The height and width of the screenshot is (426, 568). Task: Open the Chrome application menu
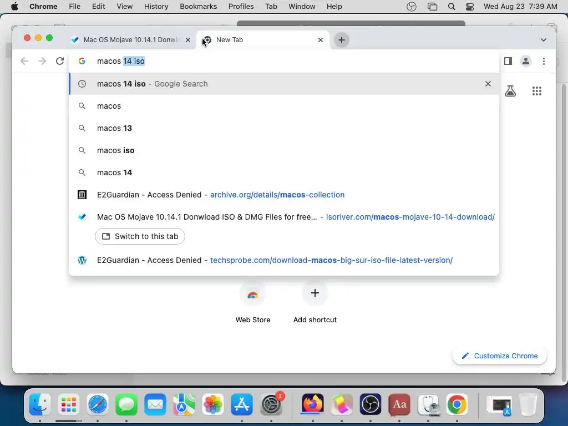[x=43, y=7]
